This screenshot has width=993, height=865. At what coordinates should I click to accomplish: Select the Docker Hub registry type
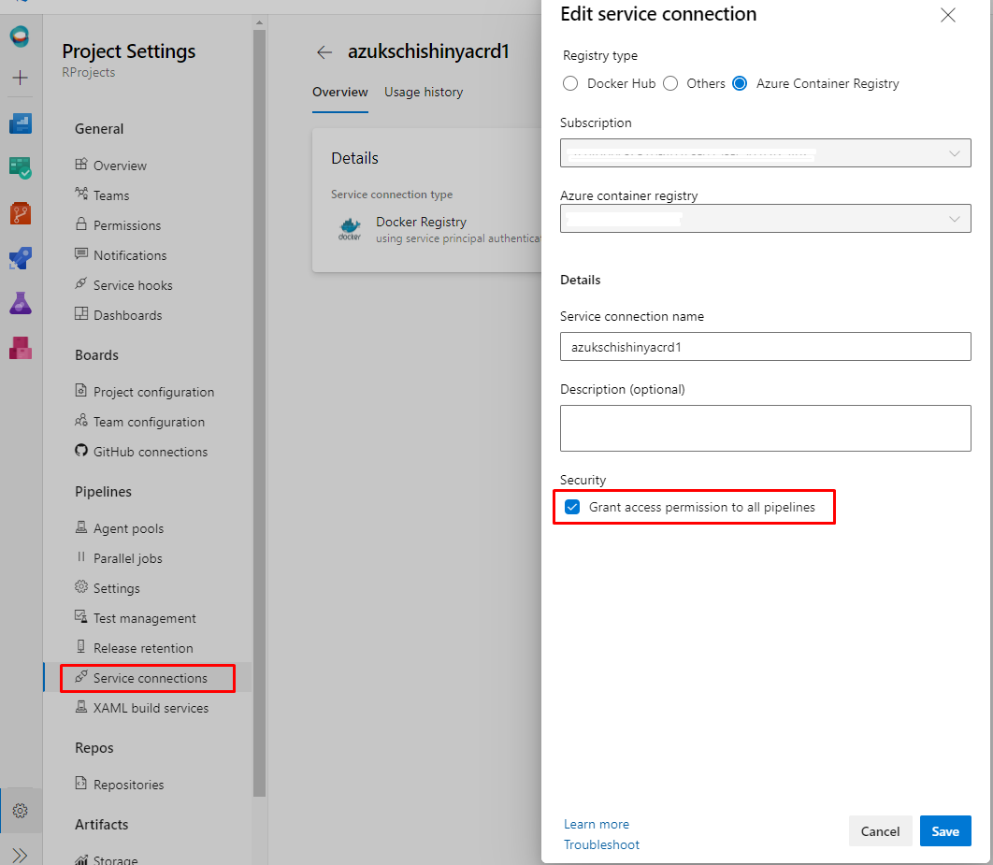[570, 83]
